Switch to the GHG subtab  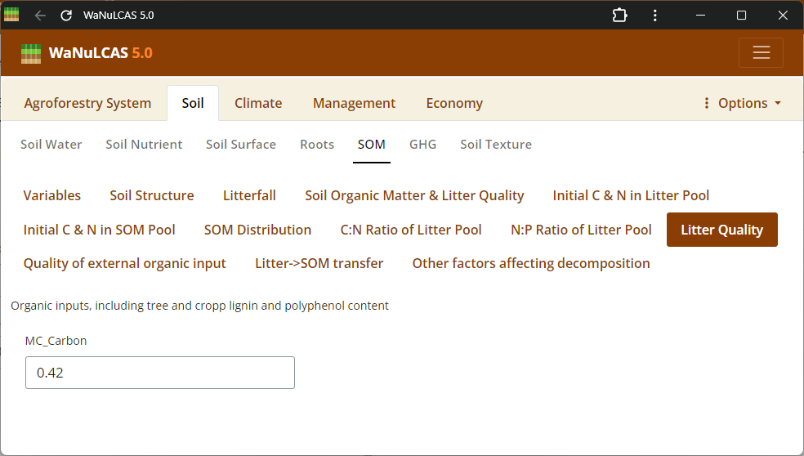point(422,145)
